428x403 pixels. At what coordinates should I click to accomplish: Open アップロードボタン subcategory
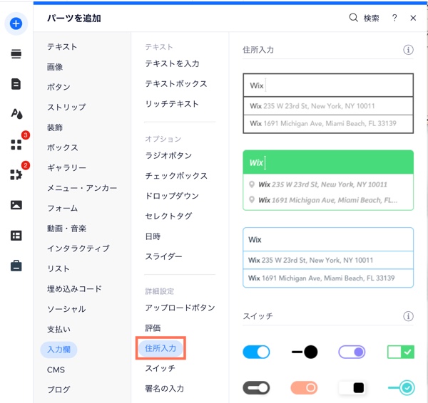tap(180, 308)
